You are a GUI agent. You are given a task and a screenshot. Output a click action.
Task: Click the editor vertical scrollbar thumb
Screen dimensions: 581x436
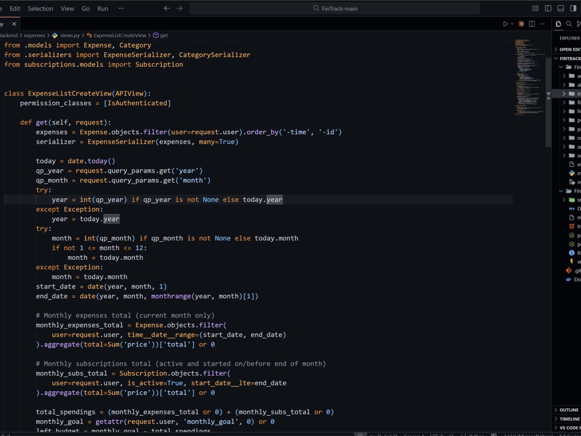click(548, 102)
